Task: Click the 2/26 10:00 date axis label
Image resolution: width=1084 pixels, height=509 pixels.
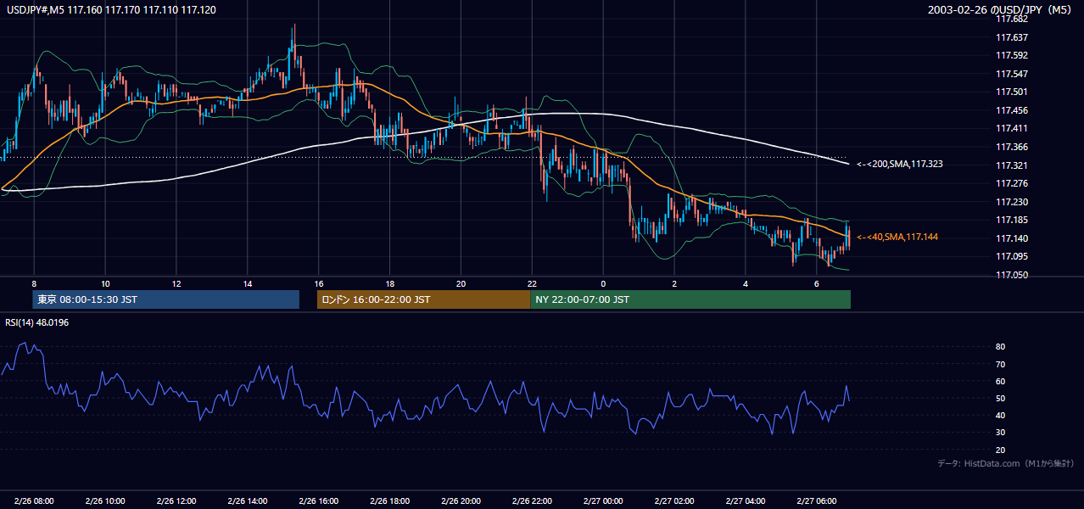Action: [105, 501]
